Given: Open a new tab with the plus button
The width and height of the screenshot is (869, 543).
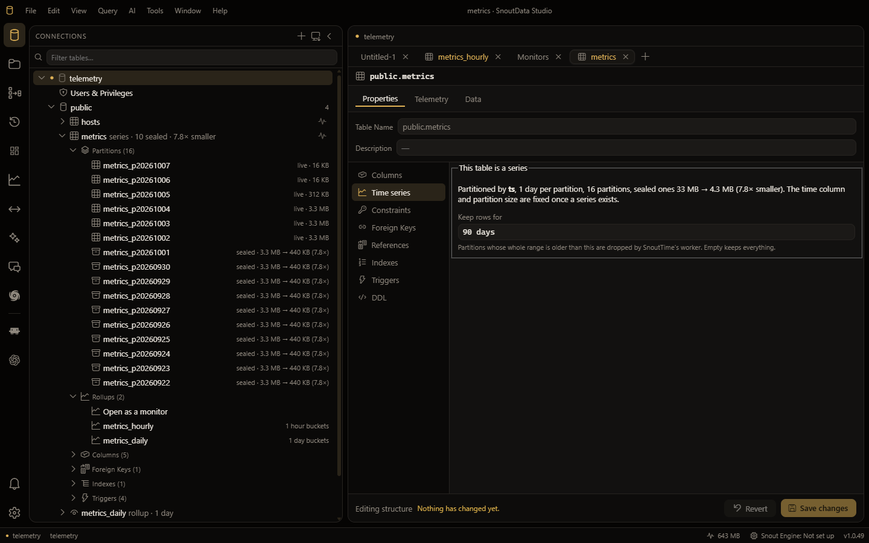Looking at the screenshot, I should [x=645, y=57].
